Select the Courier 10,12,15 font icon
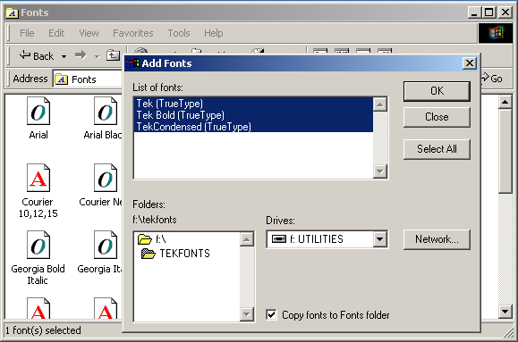This screenshot has height=342, width=518. [x=38, y=178]
